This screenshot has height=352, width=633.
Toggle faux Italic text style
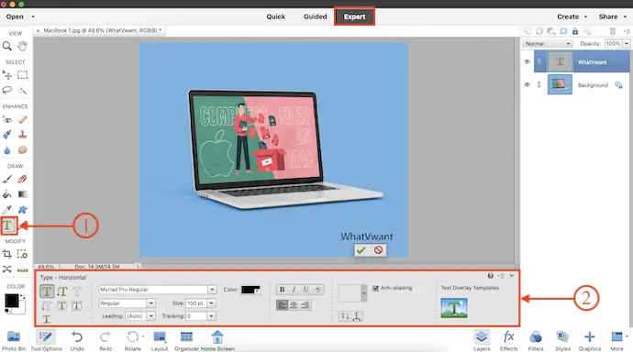pyautogui.click(x=294, y=289)
